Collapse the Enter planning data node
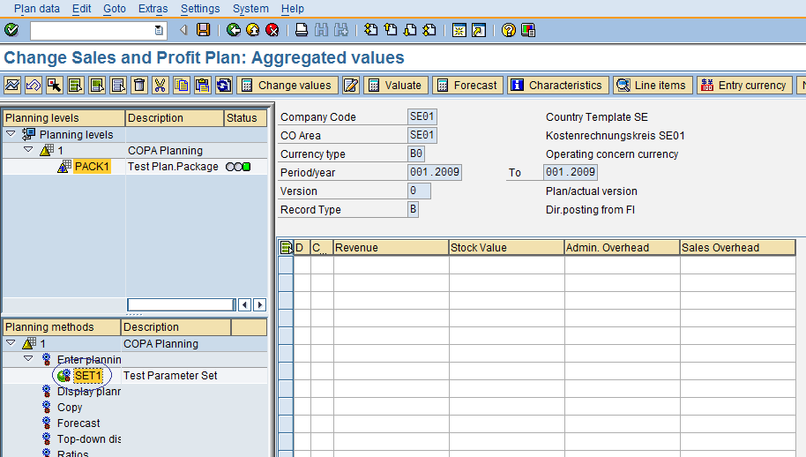The height and width of the screenshot is (457, 806). click(28, 359)
